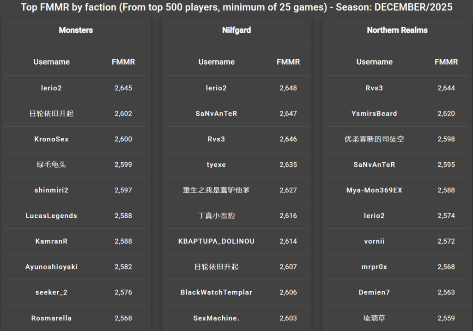Screen dimensions: 473x331
Task: Open the Rosmarella player entry
Action: (x=51, y=318)
